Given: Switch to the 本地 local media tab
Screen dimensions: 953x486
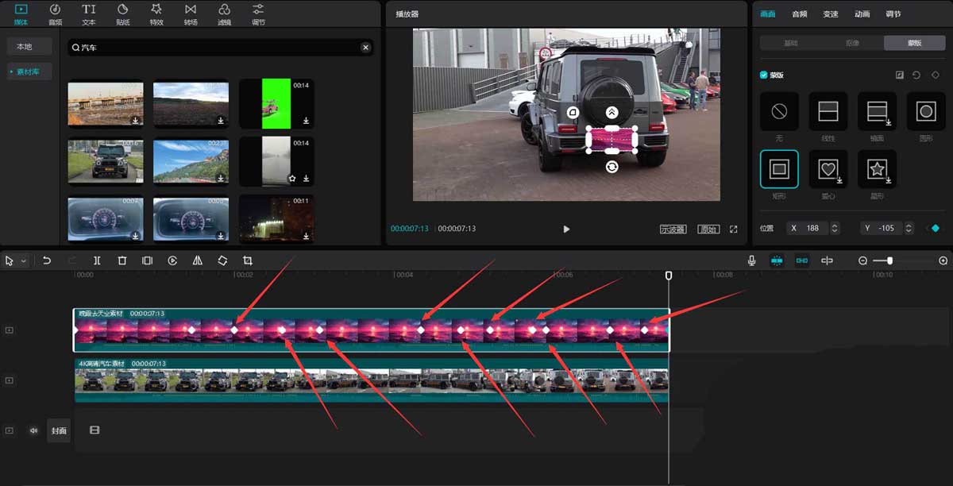Looking at the screenshot, I should (25, 47).
